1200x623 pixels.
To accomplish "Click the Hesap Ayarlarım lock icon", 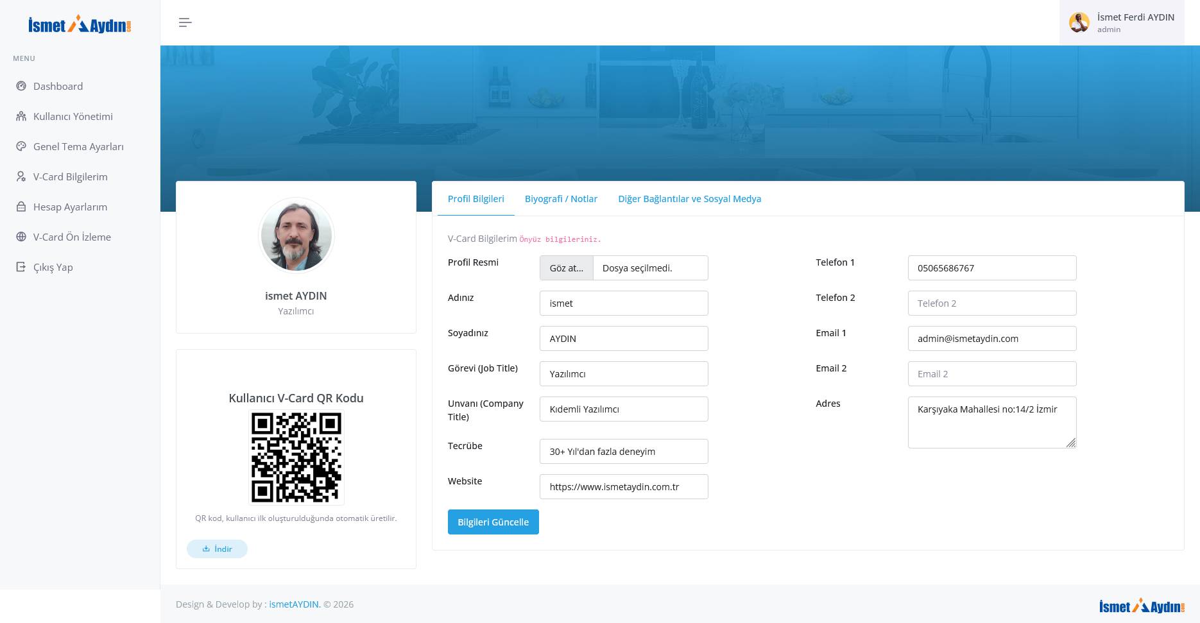I will pos(21,207).
